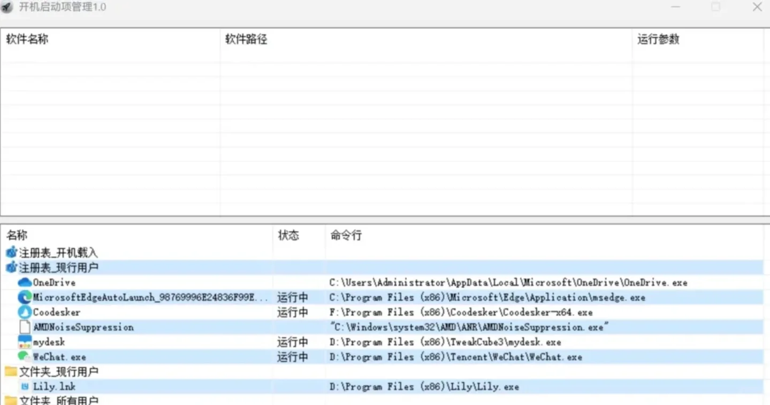Viewport: 770px width, 405px height.
Task: Select the 文件夹_现行用户 tree node
Action: point(58,371)
